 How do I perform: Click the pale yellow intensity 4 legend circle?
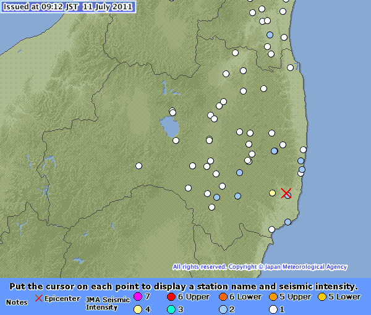[138, 309]
